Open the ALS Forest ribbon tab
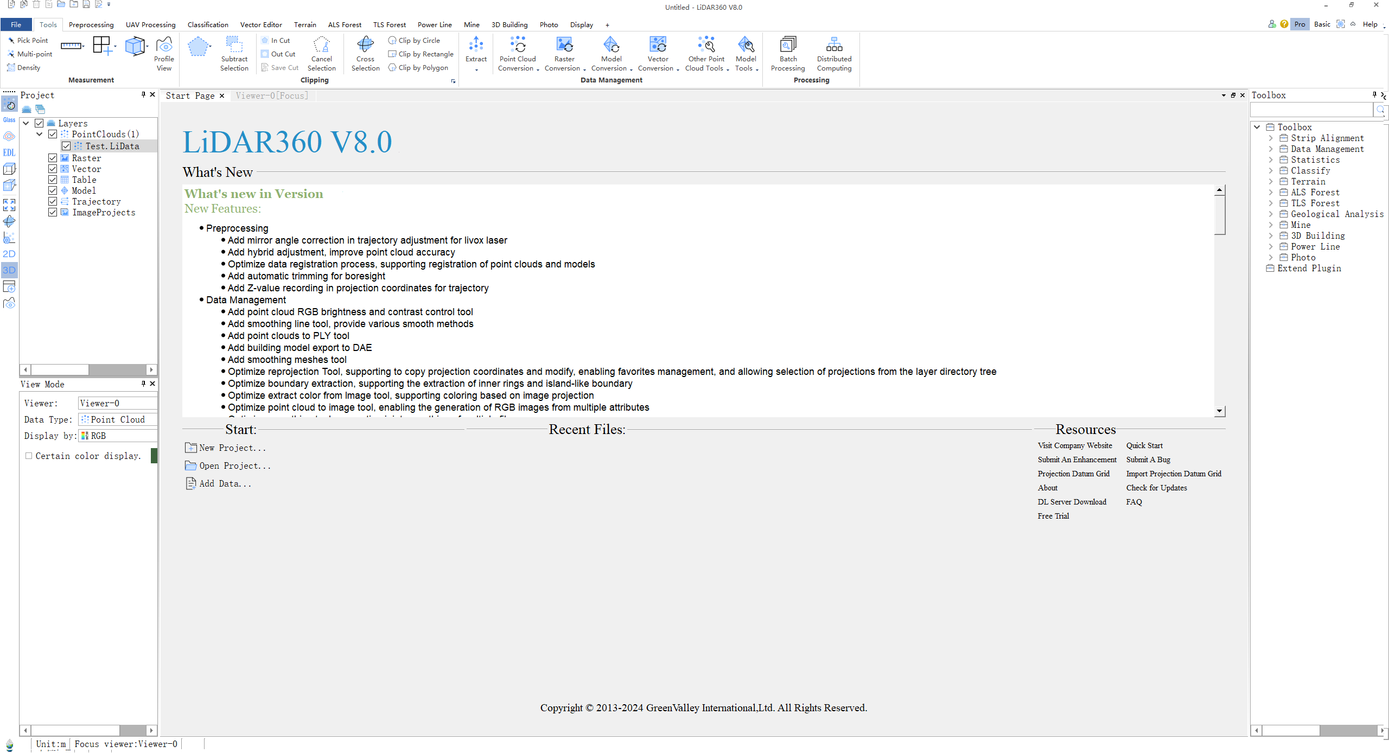Viewport: 1389px width, 753px height. pyautogui.click(x=345, y=24)
